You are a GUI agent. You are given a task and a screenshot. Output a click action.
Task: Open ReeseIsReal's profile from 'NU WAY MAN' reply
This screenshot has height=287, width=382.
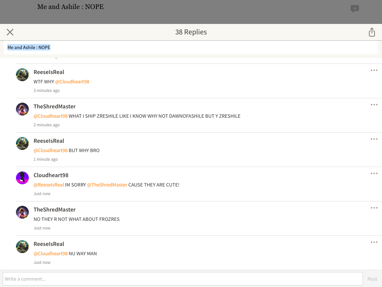point(49,244)
